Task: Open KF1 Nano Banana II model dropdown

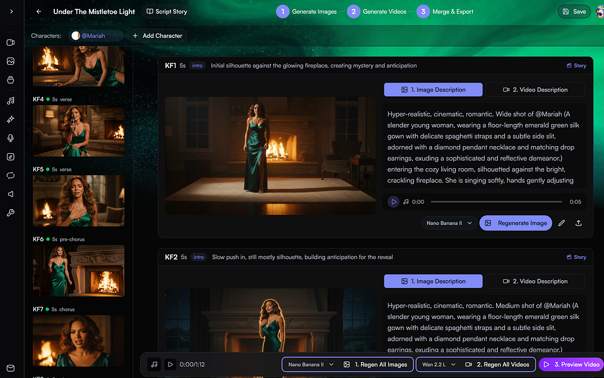Action: click(449, 223)
